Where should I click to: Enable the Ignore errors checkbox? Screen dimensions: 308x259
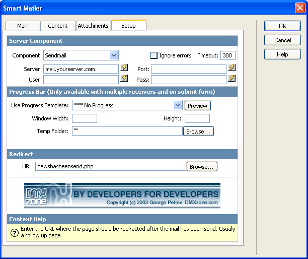pos(154,55)
